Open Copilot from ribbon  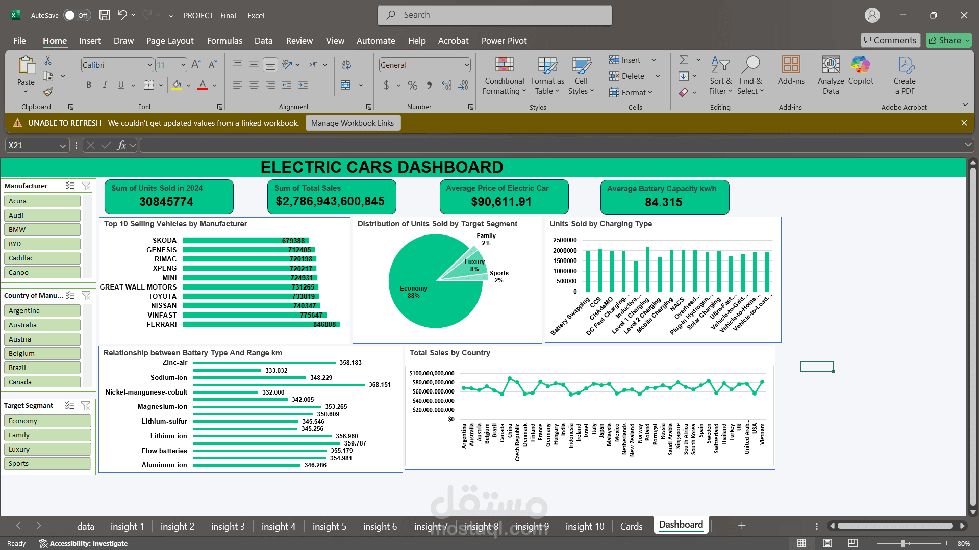point(861,70)
